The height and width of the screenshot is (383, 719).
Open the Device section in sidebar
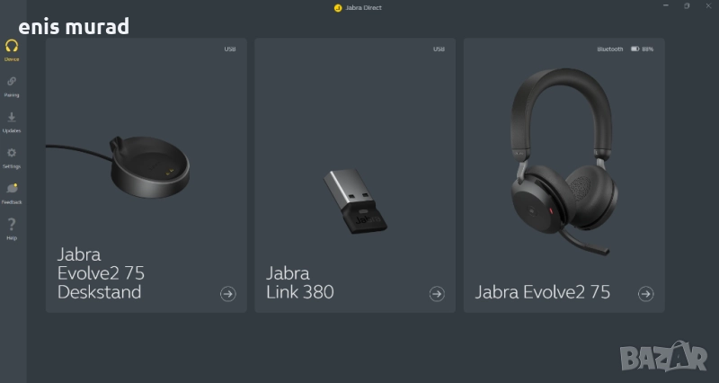(x=12, y=50)
